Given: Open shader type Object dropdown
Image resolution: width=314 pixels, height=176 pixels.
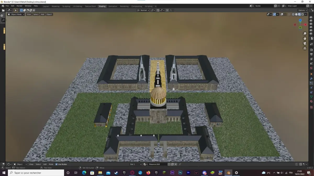Looking at the screenshot, I should (20, 164).
